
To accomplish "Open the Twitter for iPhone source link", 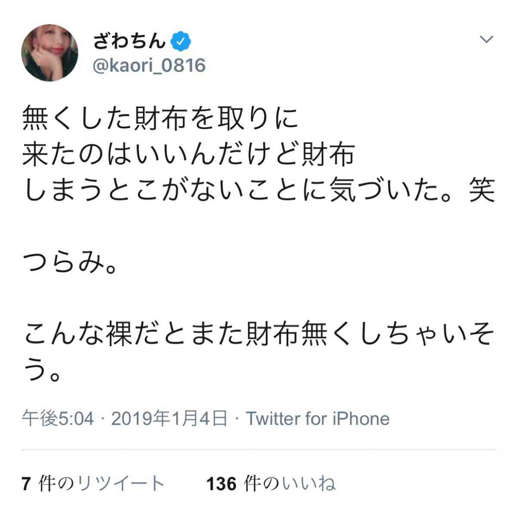I will pyautogui.click(x=318, y=418).
